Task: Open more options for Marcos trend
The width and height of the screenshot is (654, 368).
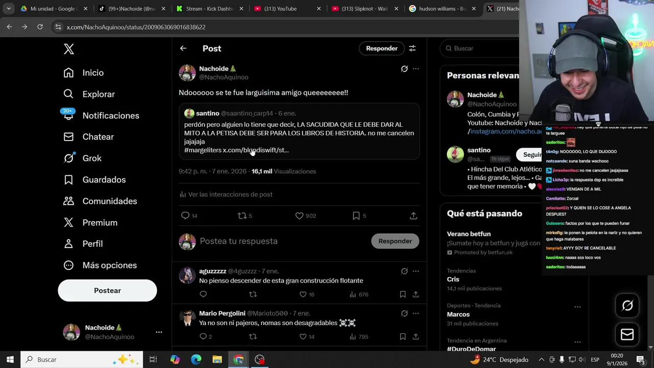Action: pyautogui.click(x=577, y=307)
